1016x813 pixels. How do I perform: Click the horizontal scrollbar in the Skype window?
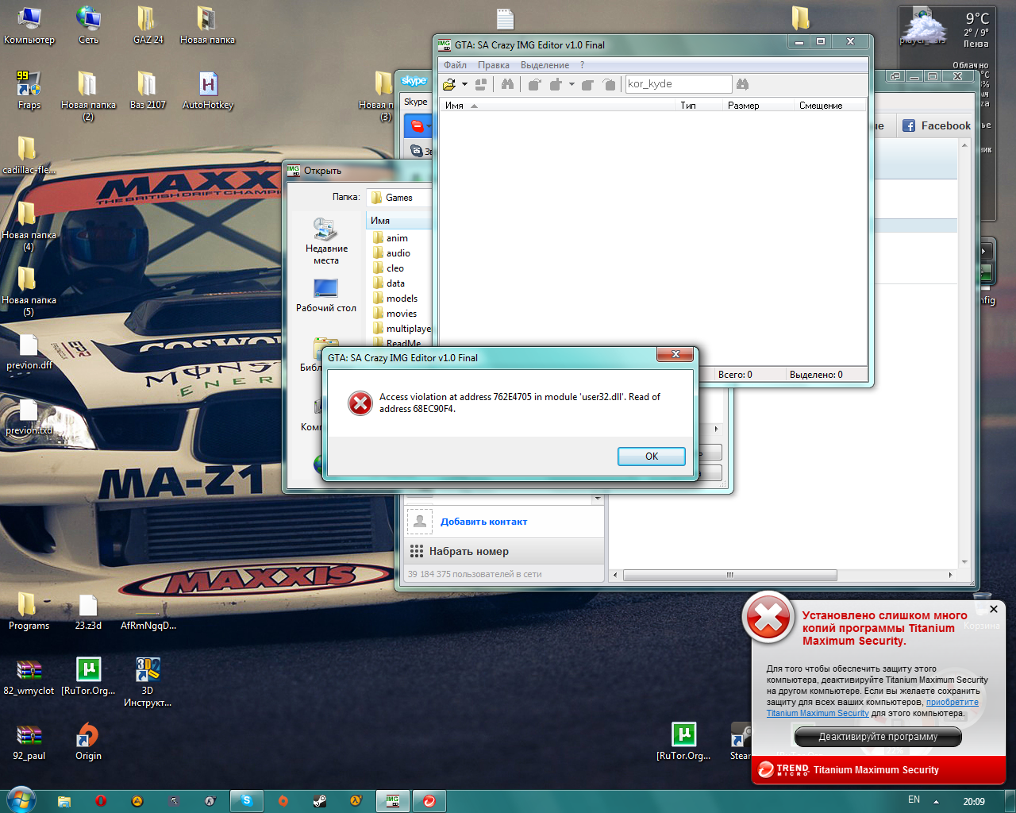click(729, 575)
